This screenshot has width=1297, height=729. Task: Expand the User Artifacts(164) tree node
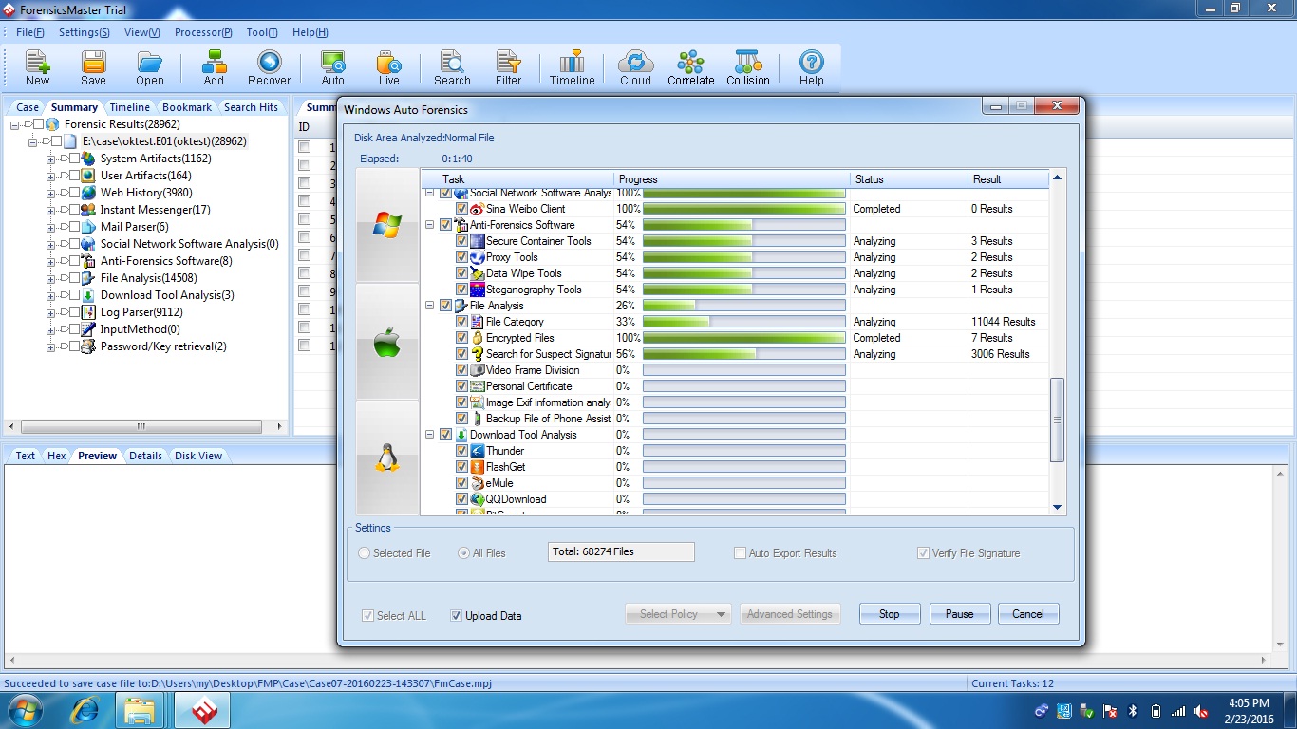point(50,176)
